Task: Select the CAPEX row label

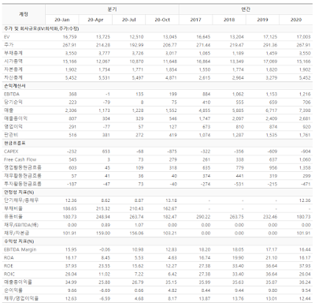Action: (11, 151)
